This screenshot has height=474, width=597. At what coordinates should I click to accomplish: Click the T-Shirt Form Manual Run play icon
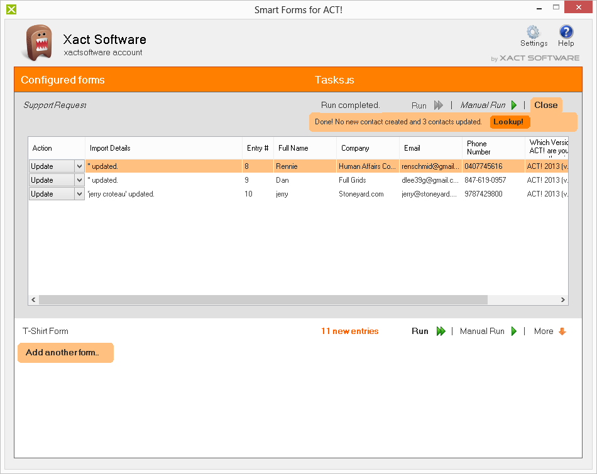click(514, 331)
